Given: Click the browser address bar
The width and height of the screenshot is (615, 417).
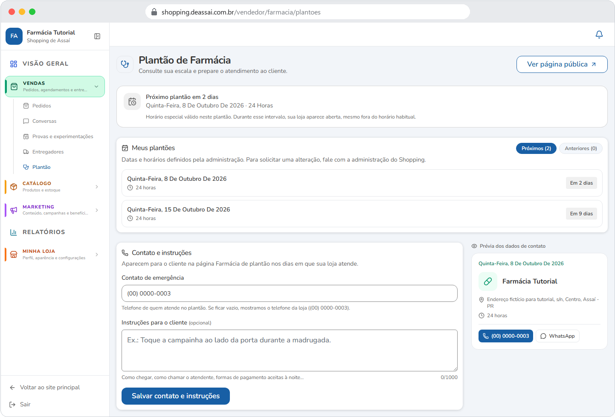Looking at the screenshot, I should [x=307, y=12].
